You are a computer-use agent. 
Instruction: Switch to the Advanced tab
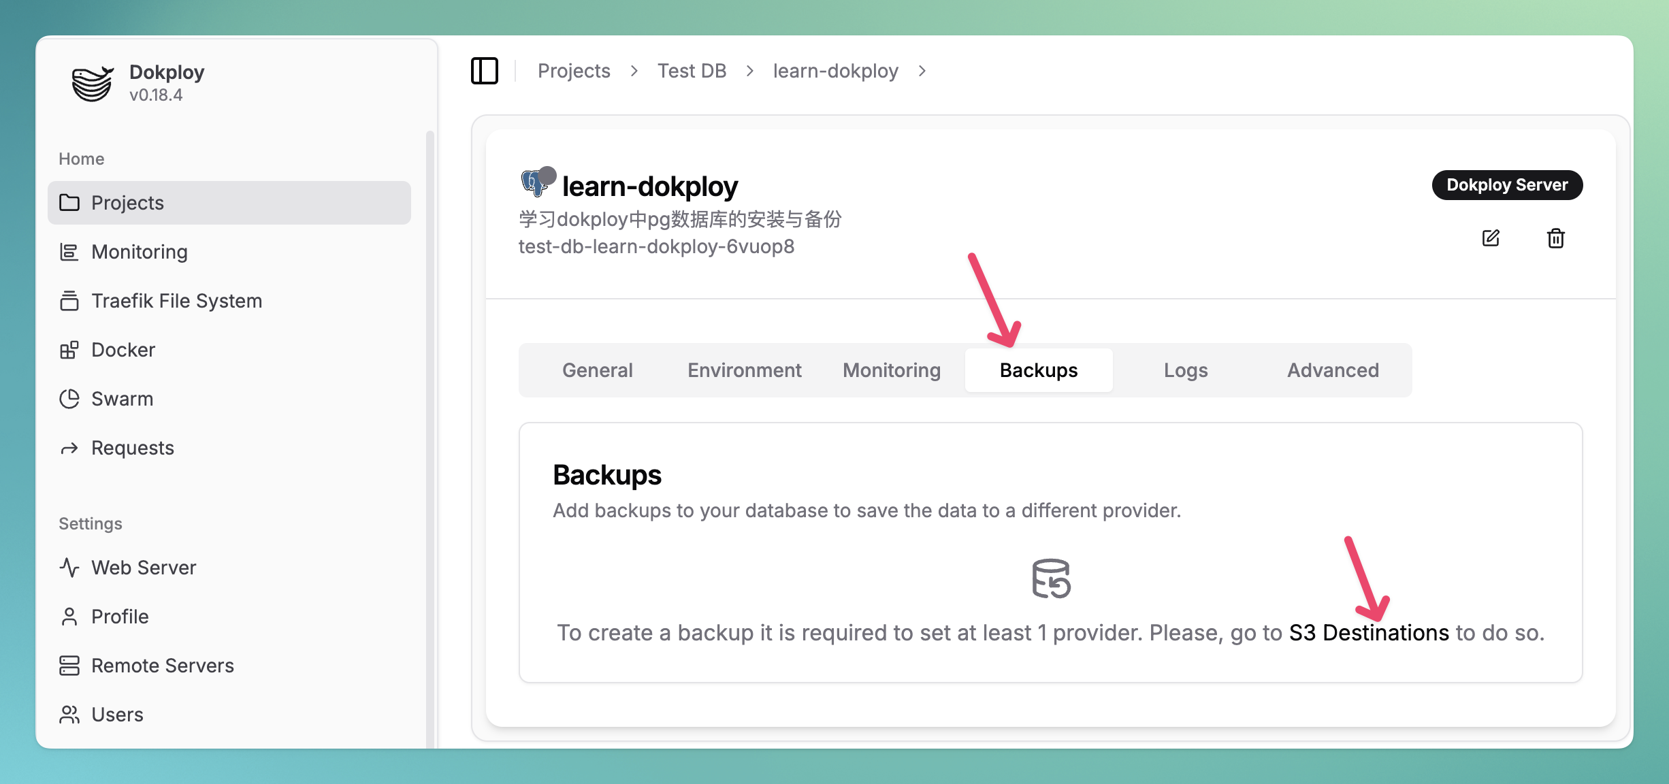click(1333, 370)
